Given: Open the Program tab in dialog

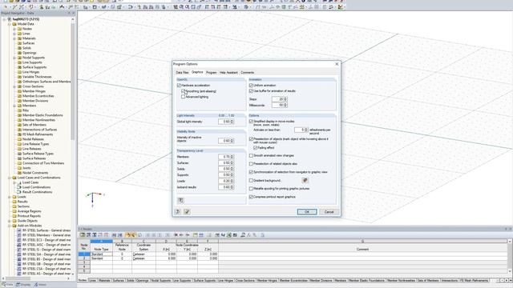Looking at the screenshot, I should point(212,73).
